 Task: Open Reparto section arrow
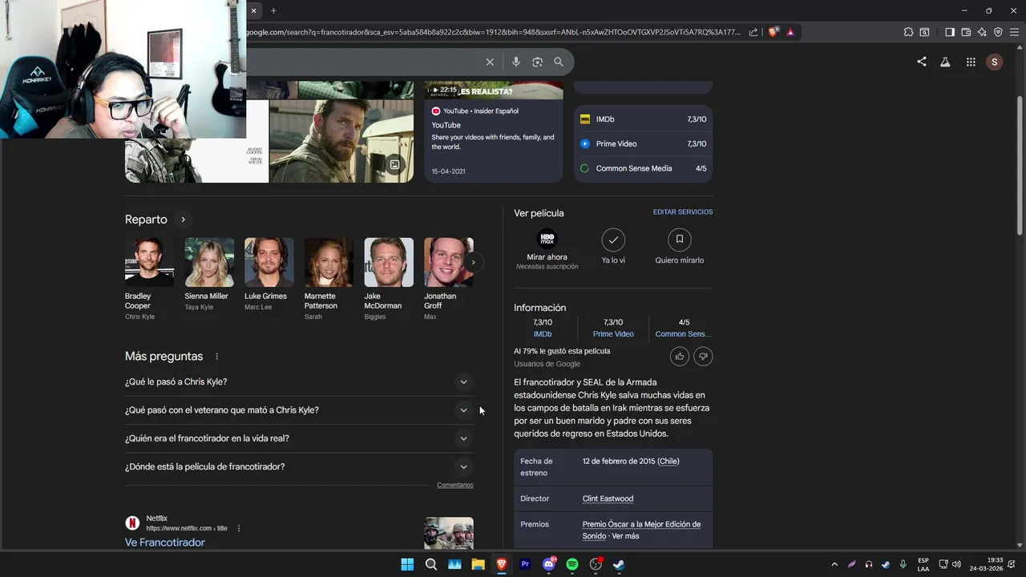click(183, 220)
